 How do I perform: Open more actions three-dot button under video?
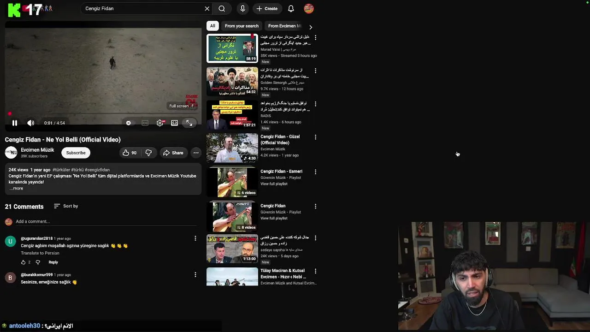click(196, 153)
